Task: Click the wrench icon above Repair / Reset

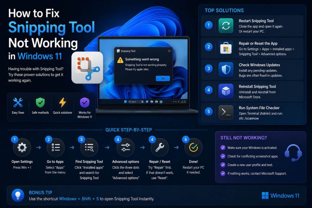Action: (160, 147)
